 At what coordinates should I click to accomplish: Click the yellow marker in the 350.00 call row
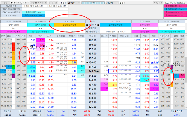tap(13, 62)
